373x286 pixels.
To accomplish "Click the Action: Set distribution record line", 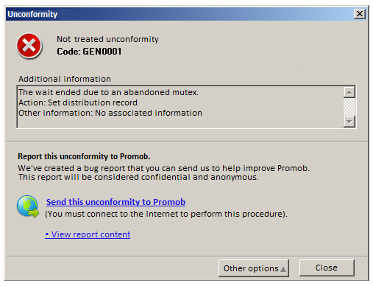I will point(78,102).
